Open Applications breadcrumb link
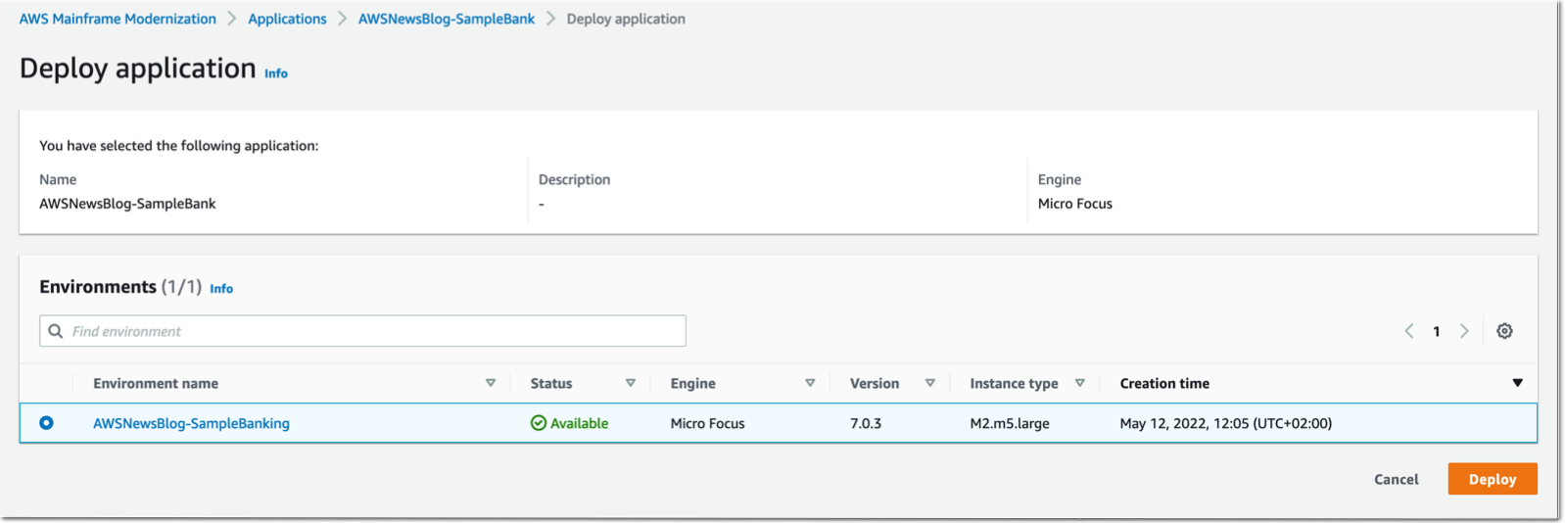 point(287,19)
